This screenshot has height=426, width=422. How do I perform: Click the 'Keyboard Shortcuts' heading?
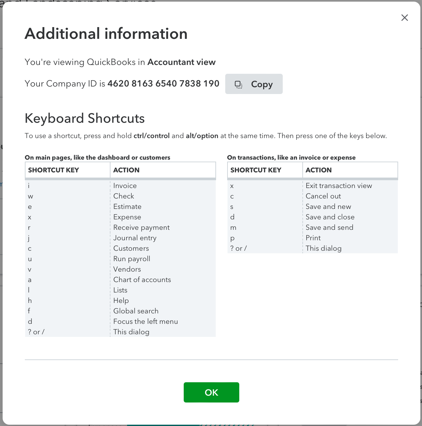coord(85,118)
